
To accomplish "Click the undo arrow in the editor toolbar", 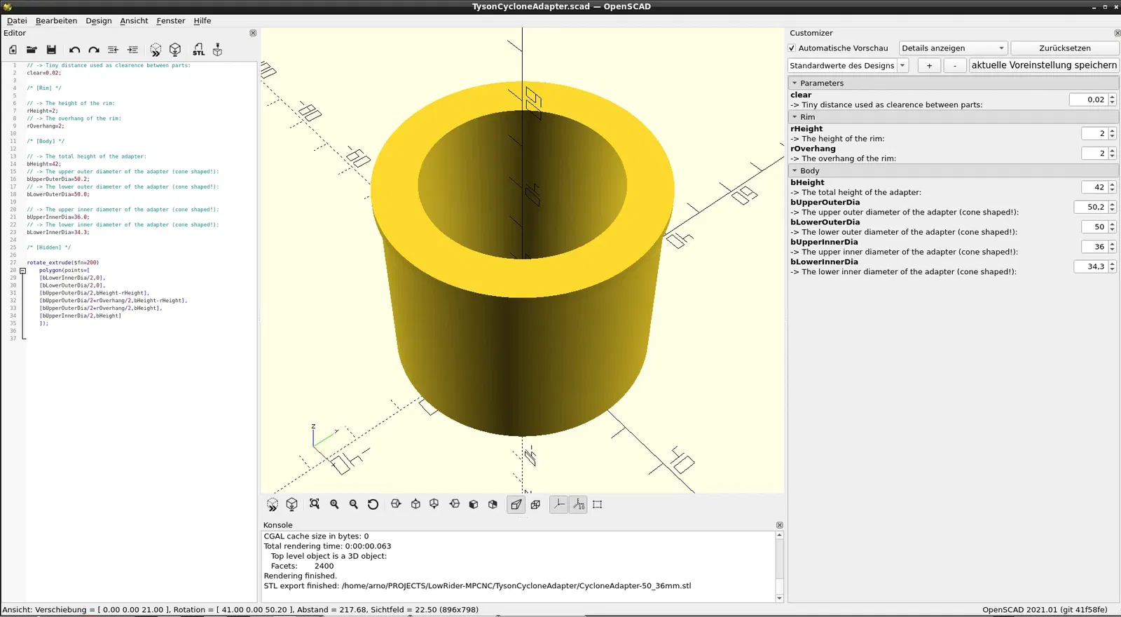I will click(74, 50).
